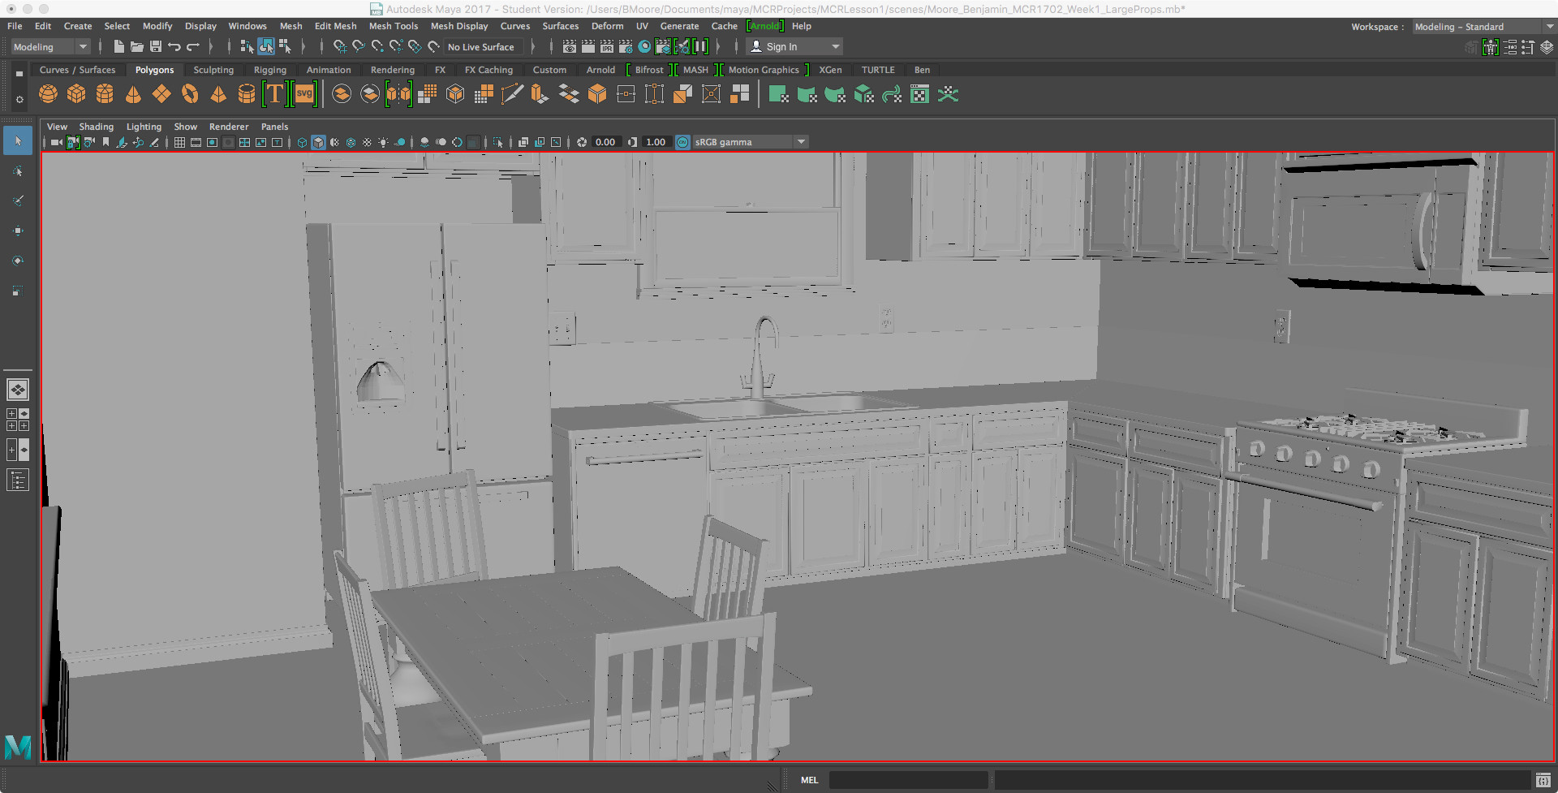Click the MEL command line input field
Screen dimensions: 1558x793
pyautogui.click(x=908, y=780)
